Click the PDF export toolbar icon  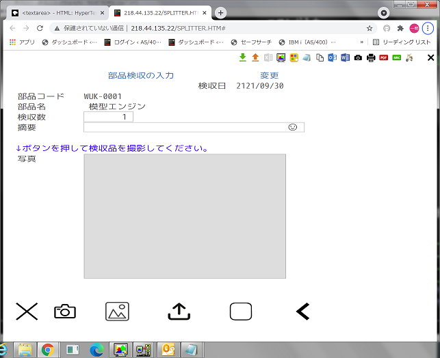(384, 58)
